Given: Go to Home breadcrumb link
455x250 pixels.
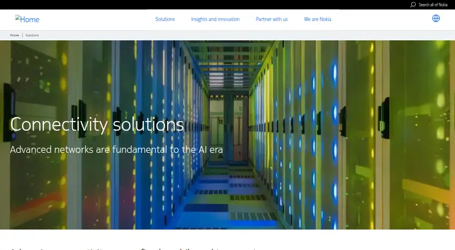Looking at the screenshot, I should [x=14, y=35].
